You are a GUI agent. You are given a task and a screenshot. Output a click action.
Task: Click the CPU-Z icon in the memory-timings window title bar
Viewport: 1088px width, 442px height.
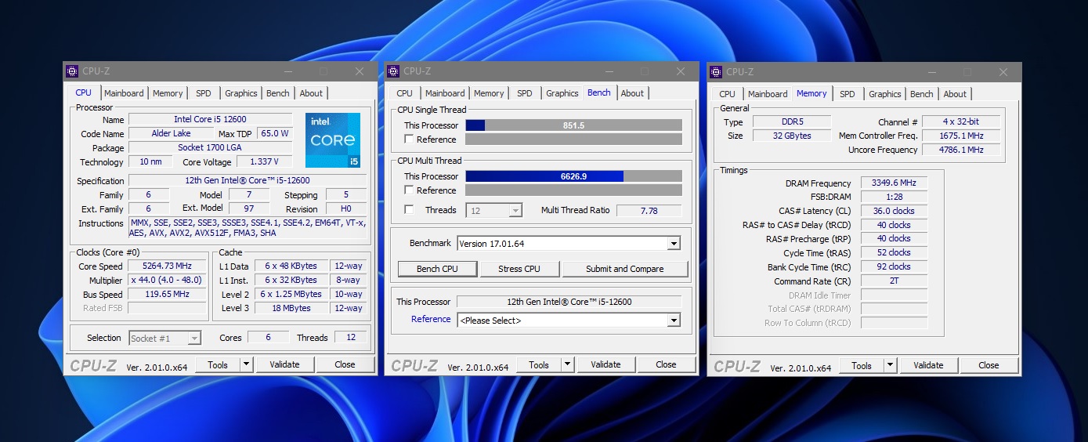(716, 71)
